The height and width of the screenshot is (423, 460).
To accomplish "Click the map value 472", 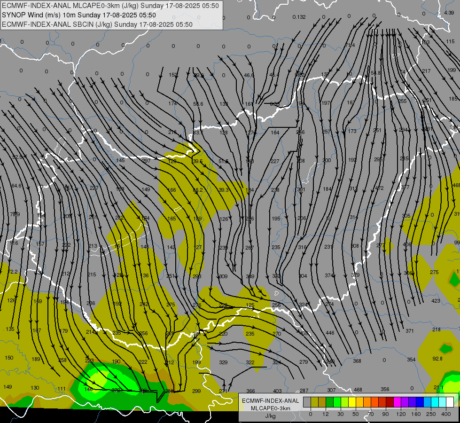I will pyautogui.click(x=379, y=188).
